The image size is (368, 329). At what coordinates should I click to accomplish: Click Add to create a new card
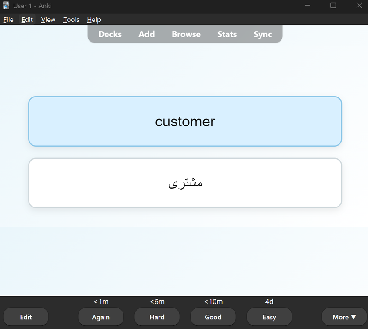tap(146, 34)
